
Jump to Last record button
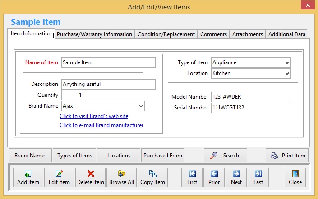click(258, 177)
